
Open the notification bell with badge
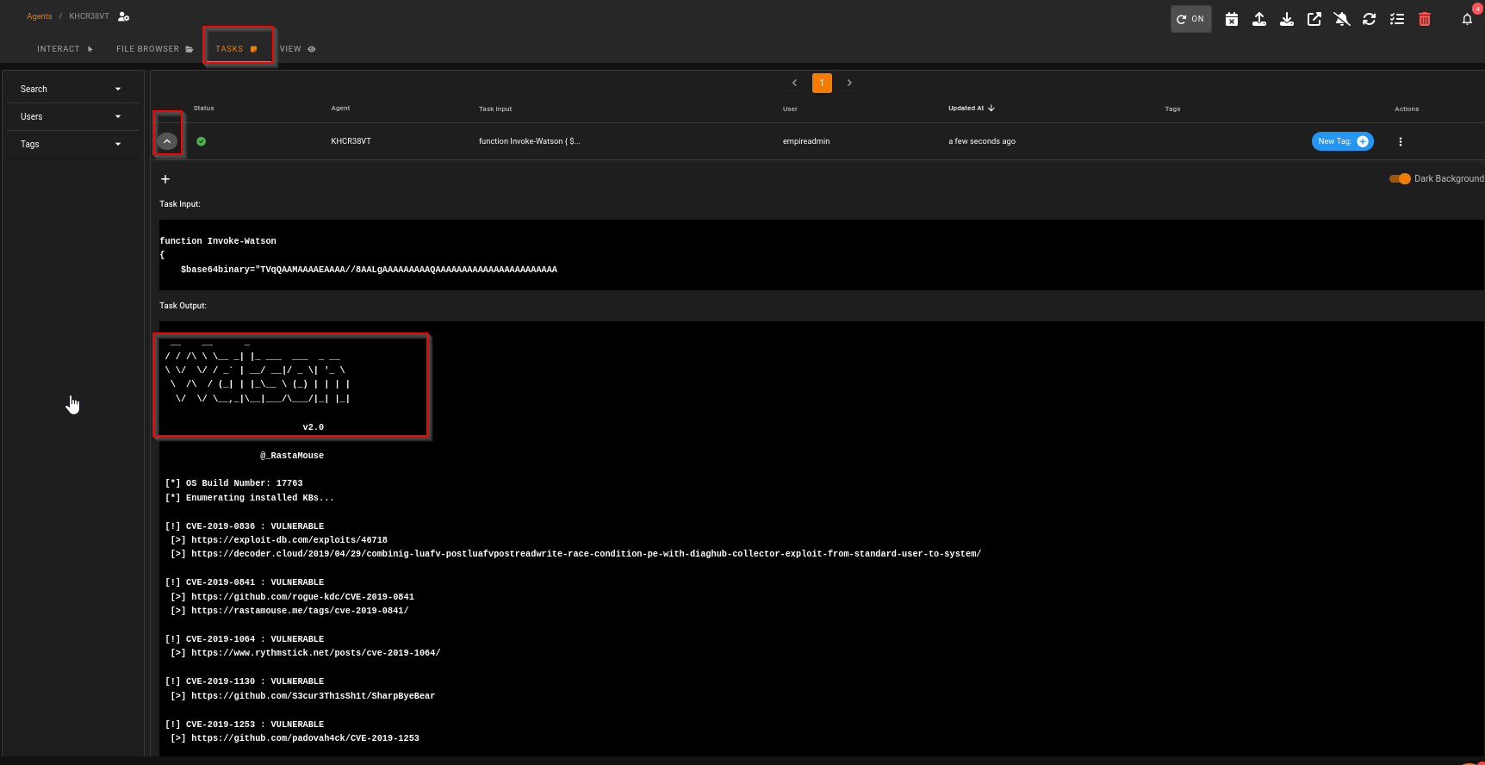point(1467,19)
